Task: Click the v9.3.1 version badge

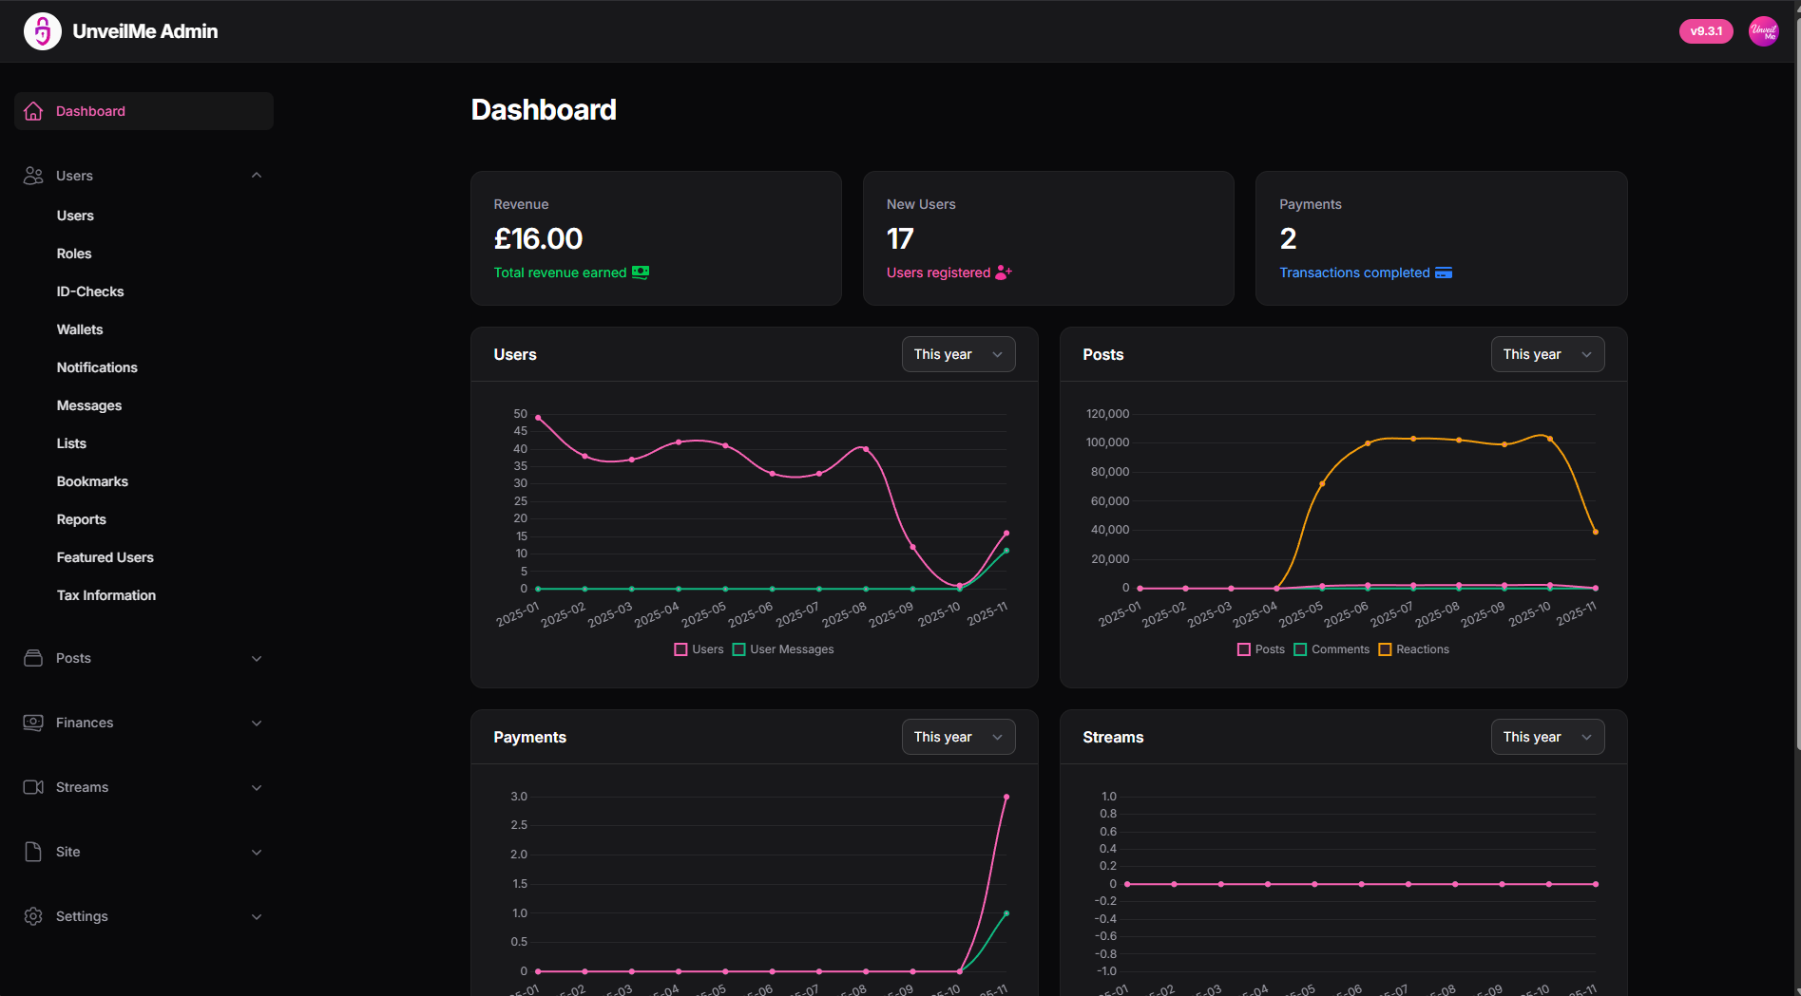Action: (1705, 31)
